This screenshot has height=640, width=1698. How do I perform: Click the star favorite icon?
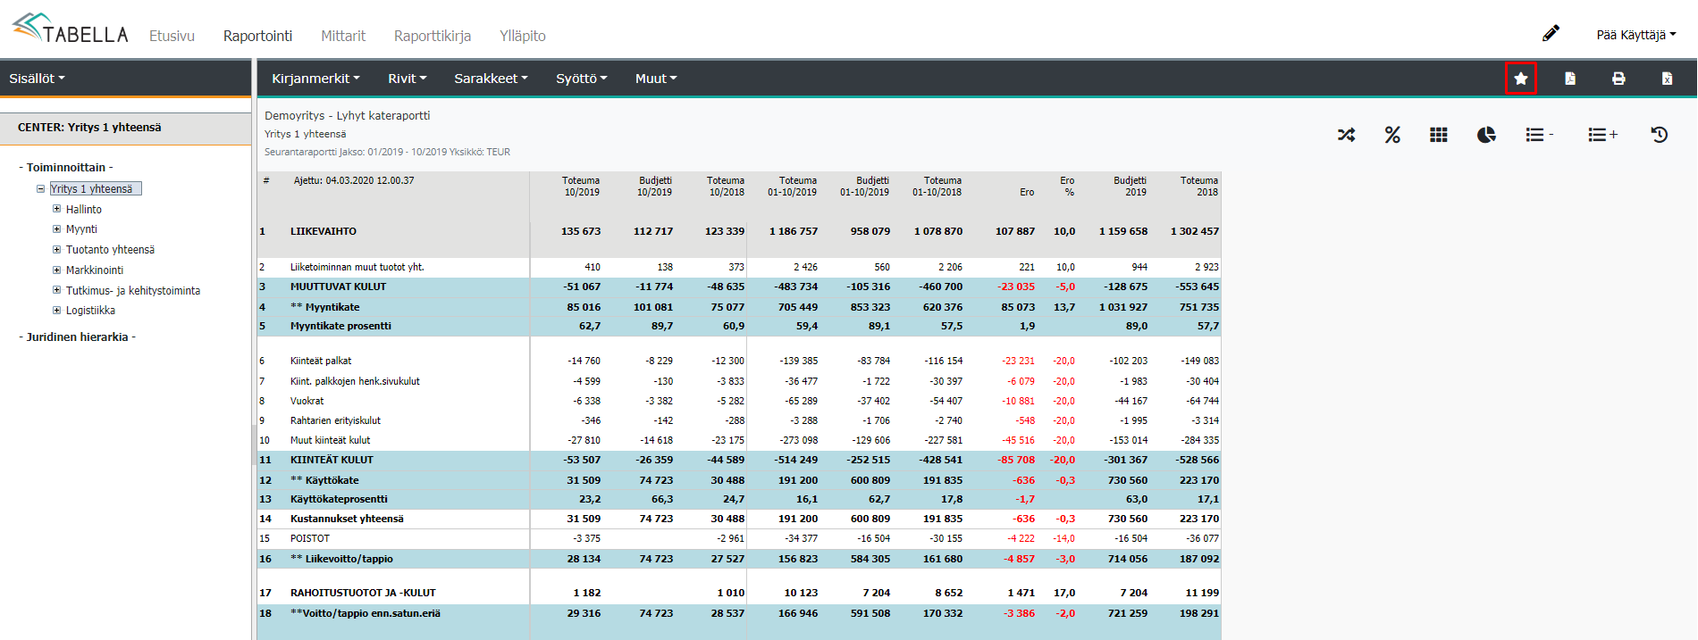click(x=1520, y=79)
